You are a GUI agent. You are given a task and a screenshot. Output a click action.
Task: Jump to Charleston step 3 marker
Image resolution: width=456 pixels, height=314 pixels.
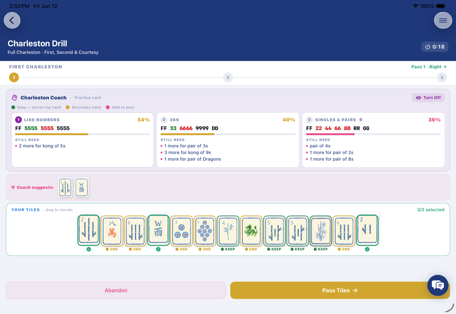[x=442, y=77]
